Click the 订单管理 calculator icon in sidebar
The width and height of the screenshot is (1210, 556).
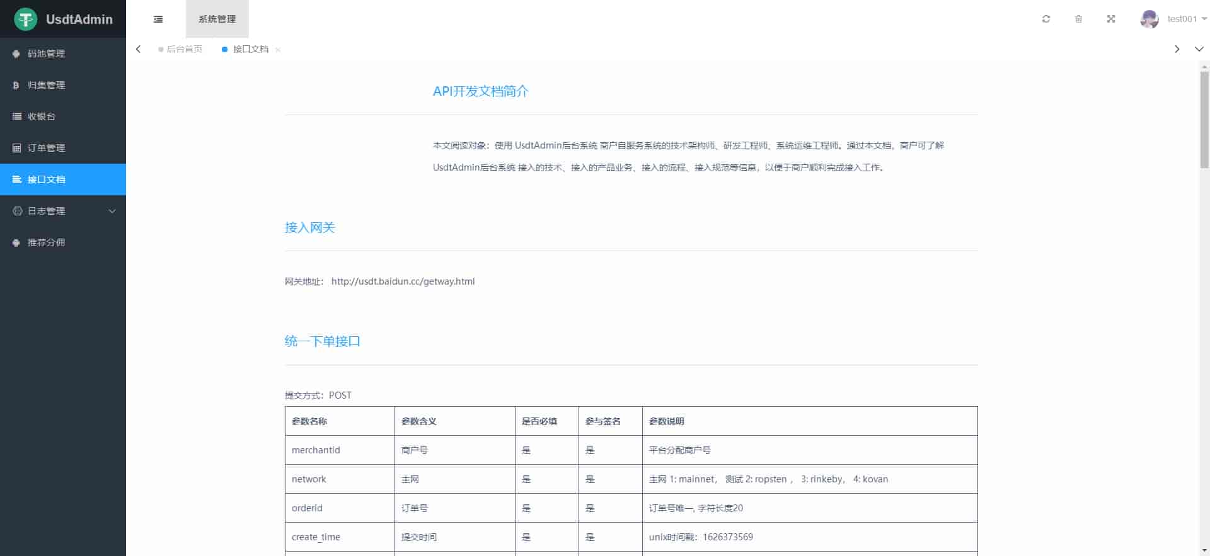(16, 148)
